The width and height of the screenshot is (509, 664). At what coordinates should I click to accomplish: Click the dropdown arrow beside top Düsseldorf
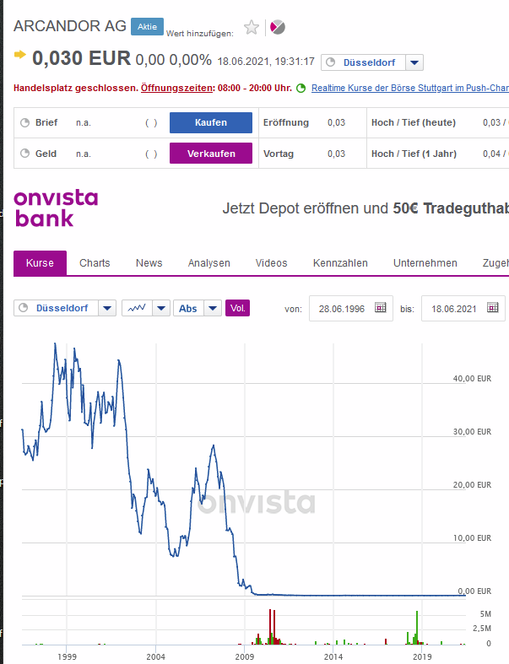click(414, 62)
